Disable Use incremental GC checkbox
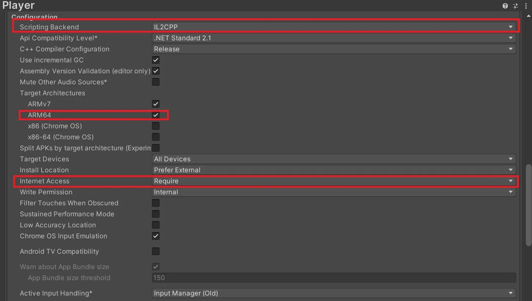Screen dimensions: 532x301 click(x=156, y=60)
